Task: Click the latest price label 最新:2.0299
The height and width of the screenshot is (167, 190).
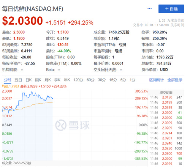Action: (x=29, y=87)
